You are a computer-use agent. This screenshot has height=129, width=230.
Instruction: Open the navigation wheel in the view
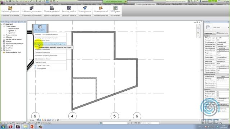[x=198, y=28]
